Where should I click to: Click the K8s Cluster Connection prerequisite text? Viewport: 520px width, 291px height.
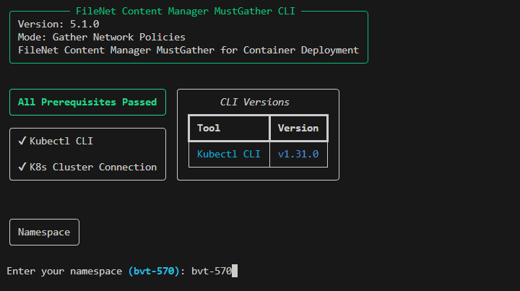point(93,167)
